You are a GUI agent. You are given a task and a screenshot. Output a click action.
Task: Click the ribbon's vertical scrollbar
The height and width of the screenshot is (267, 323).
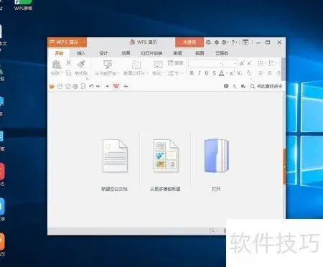click(283, 70)
